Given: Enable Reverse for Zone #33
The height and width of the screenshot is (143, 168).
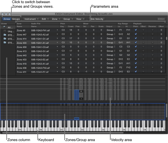Looking at the screenshot, I should coord(152,59).
